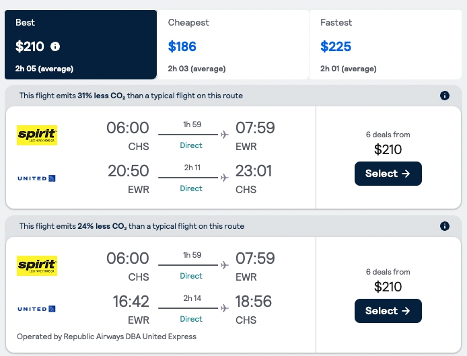Open CO₂ info icon on first flight card
Screen dimensions: 467x356
pyautogui.click(x=444, y=96)
